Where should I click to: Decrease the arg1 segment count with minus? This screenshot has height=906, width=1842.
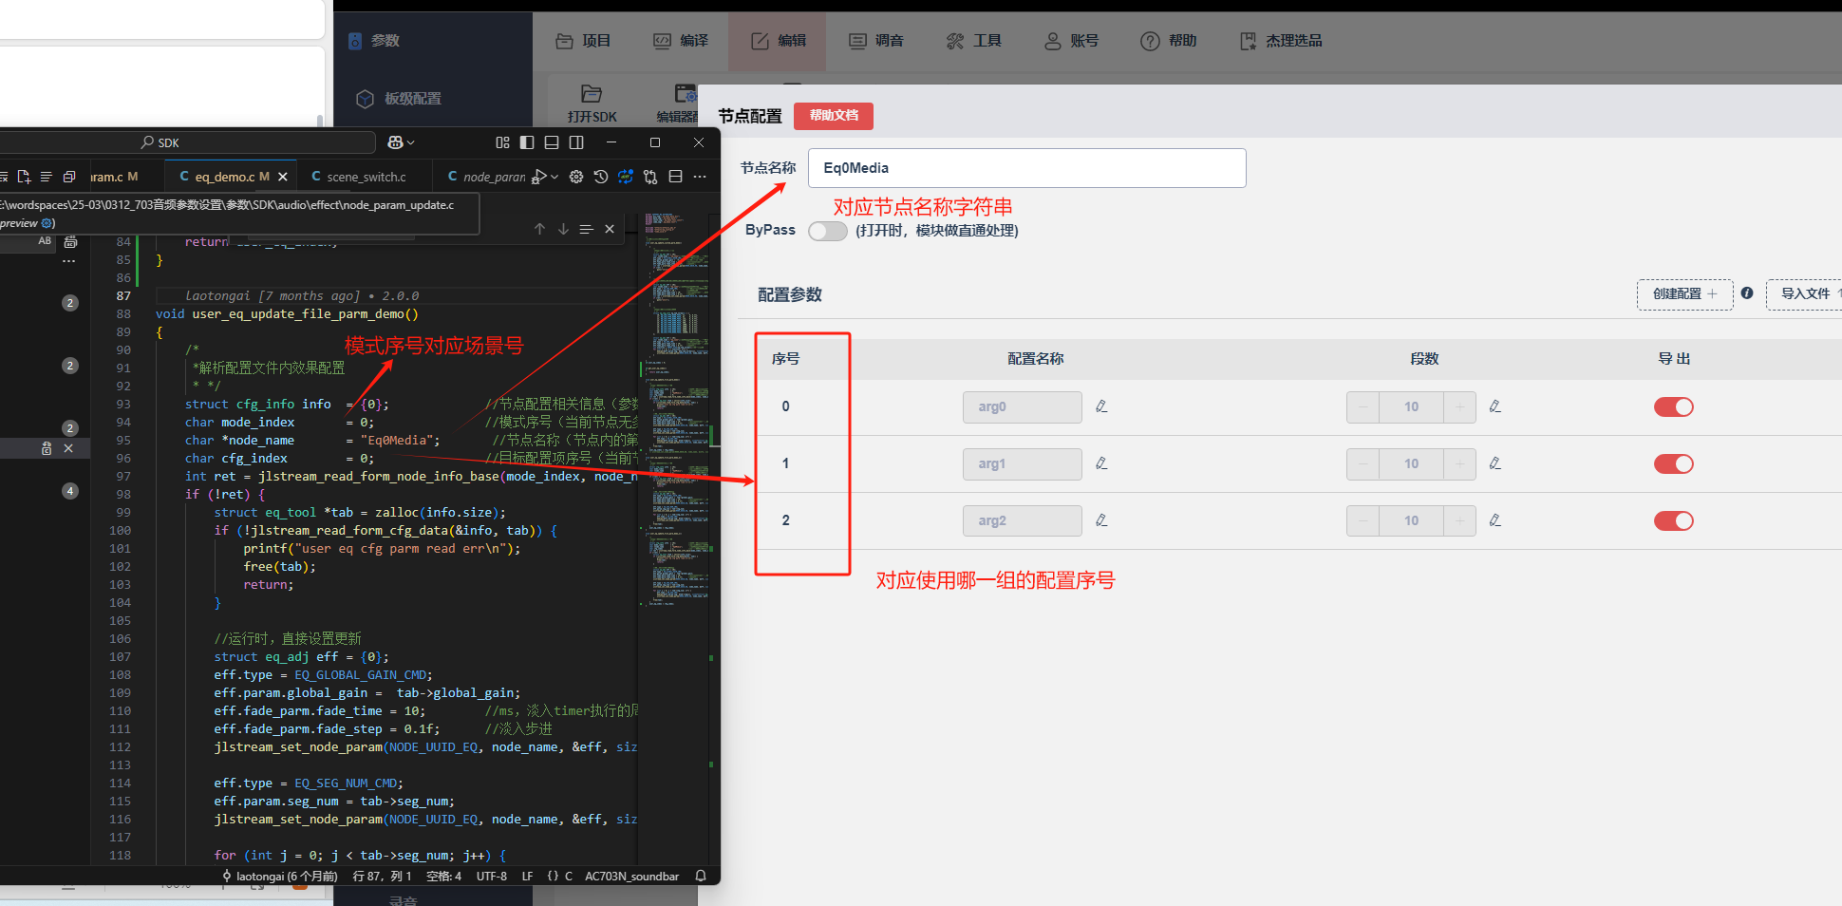coord(1363,463)
